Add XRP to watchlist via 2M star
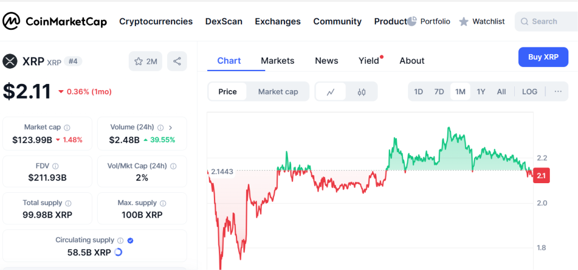Screen dimensions: 578x270 [x=146, y=61]
